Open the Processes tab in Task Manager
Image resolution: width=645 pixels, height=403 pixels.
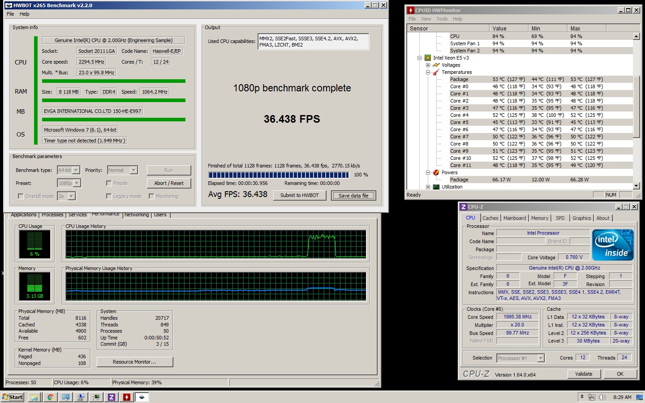[x=52, y=215]
